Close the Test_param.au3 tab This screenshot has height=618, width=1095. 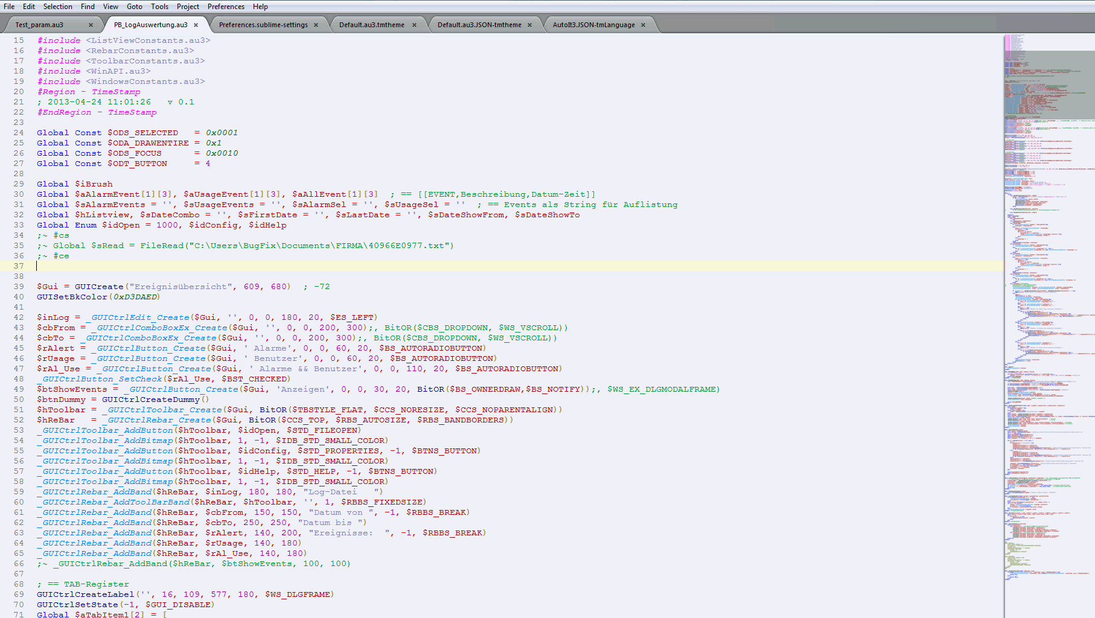(x=91, y=25)
